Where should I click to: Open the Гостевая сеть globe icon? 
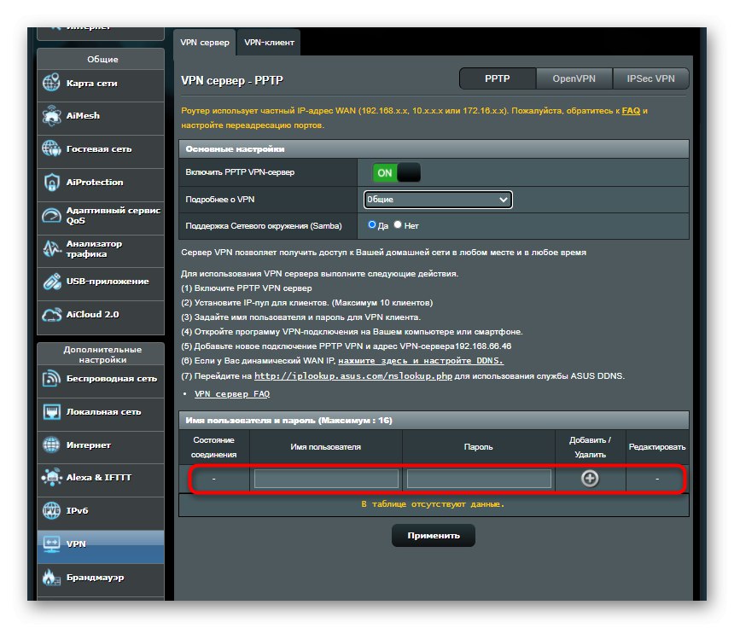point(51,148)
